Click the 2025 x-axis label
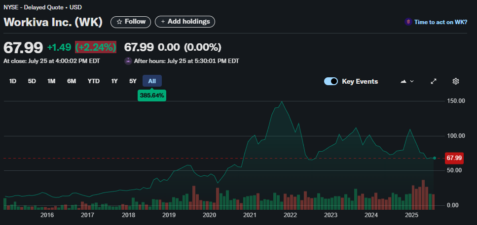This screenshot has width=477, height=225. (x=412, y=215)
